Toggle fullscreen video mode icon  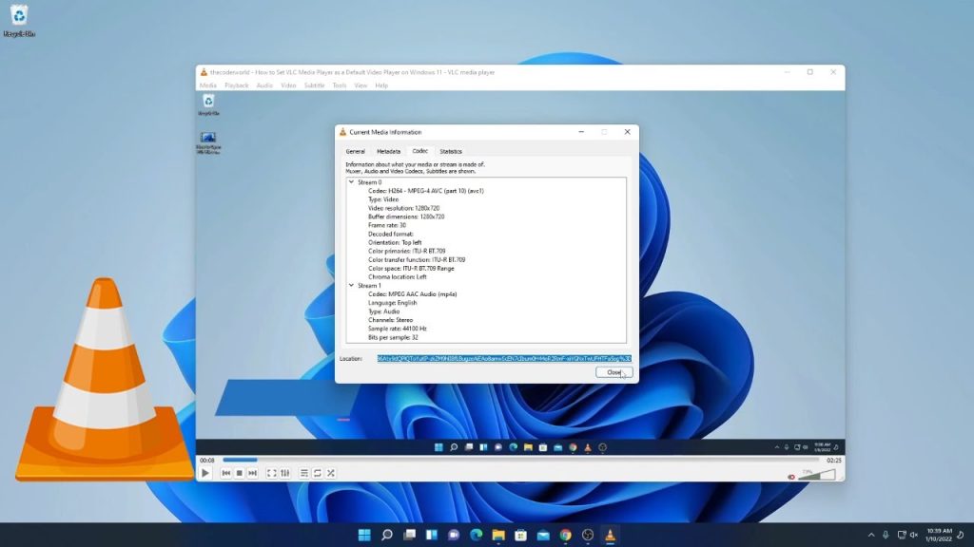271,473
